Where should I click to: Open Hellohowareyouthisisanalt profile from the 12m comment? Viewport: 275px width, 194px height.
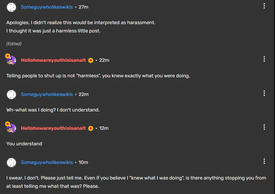click(53, 128)
